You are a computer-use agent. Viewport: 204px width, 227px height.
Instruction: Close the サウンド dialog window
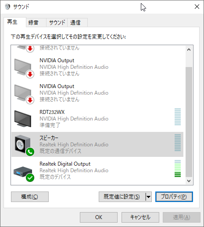pos(197,7)
